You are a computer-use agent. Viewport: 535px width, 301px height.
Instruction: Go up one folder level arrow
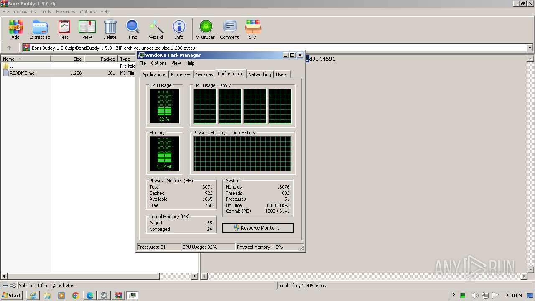coord(9,48)
